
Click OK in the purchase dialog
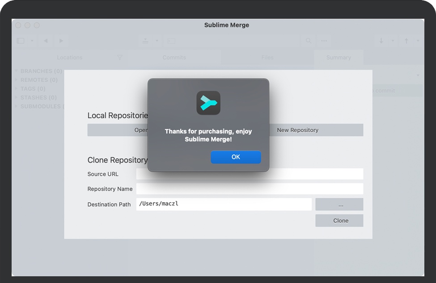[236, 157]
